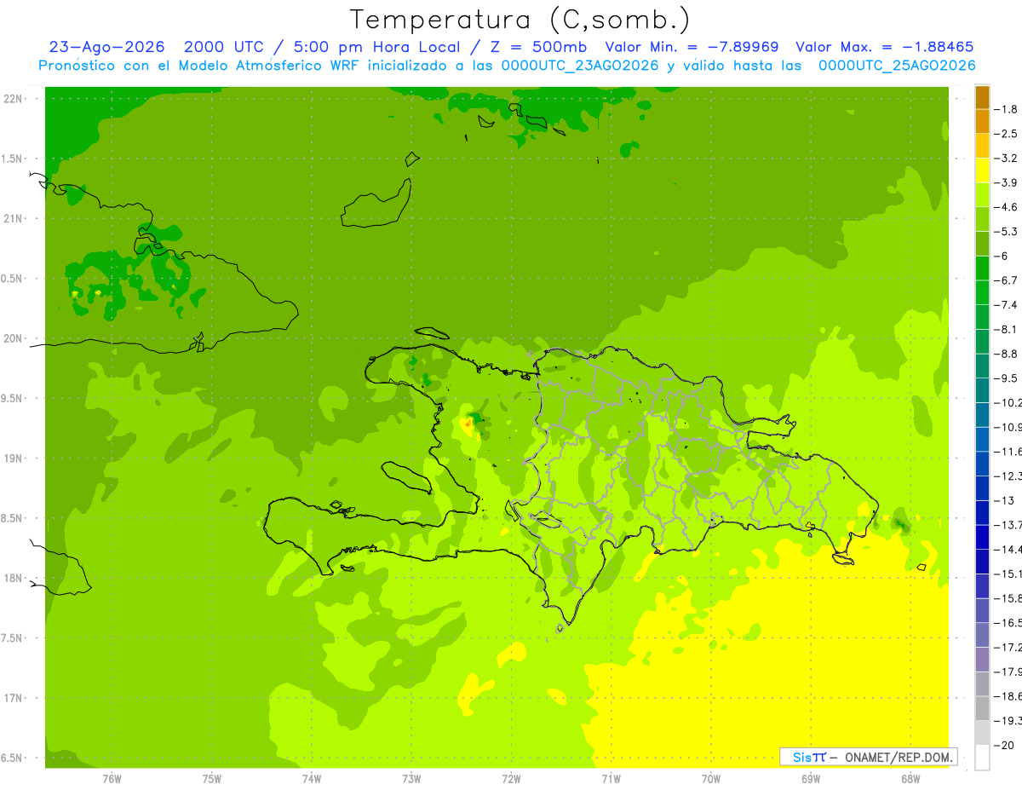Viewport: 1022px width, 790px height.
Task: Click the "68W" longitude label
Action: pyautogui.click(x=910, y=779)
